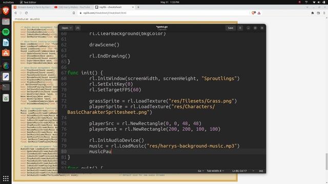328x184 pixels.
Task: Open LibreOffice Writer from the dock
Action: (6, 42)
